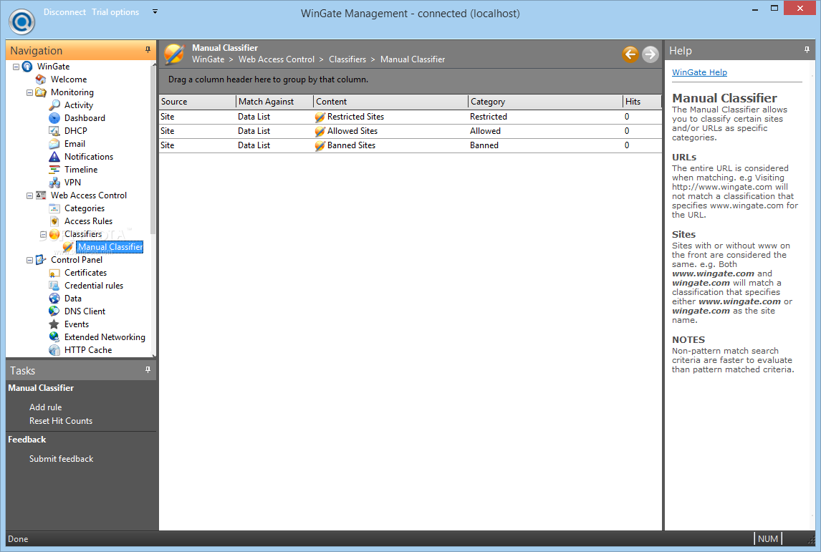821x552 pixels.
Task: Click the navigation tree vertical scrollbar
Action: [x=153, y=149]
